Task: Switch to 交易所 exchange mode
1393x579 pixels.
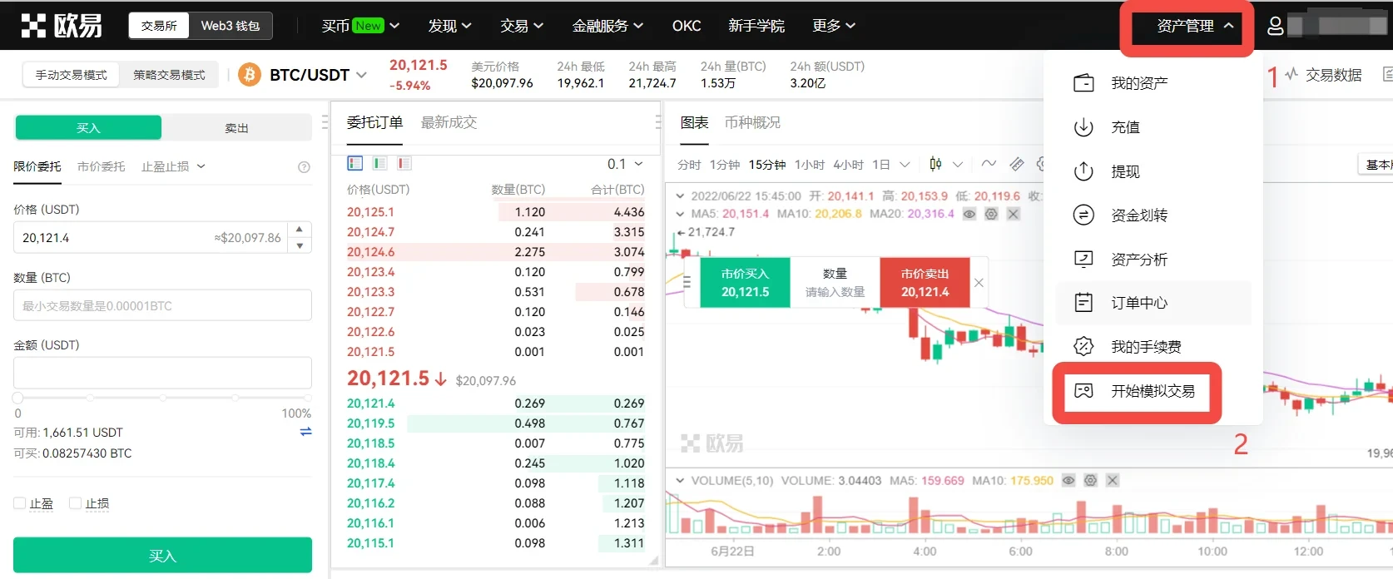Action: pyautogui.click(x=159, y=26)
